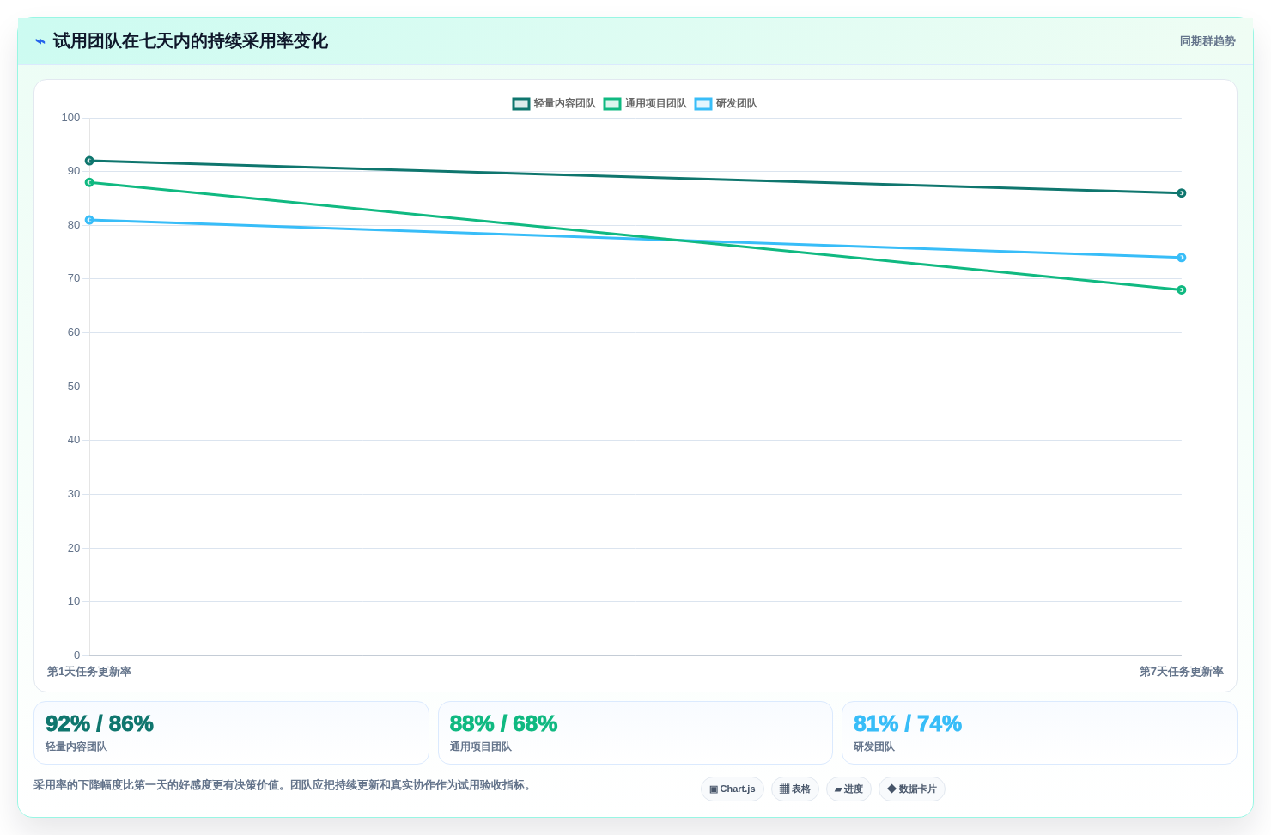Click 轻量内容团队 day-7 data point at 86
The height and width of the screenshot is (835, 1271).
1182,193
